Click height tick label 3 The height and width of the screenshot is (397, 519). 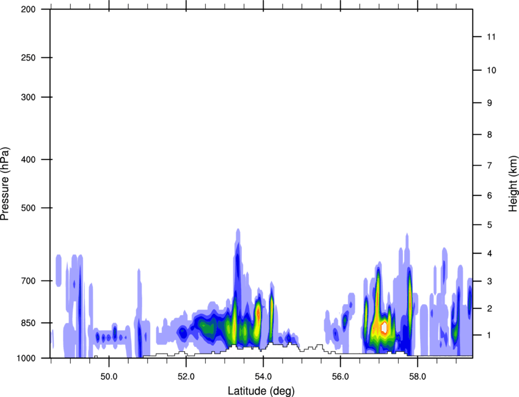(x=490, y=281)
